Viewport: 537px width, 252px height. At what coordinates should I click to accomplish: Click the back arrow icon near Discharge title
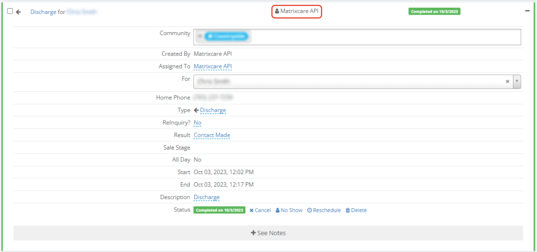coord(19,12)
